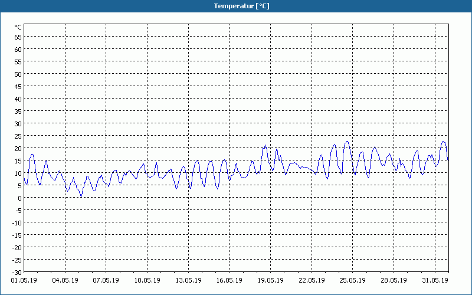Select the -15 y-axis label
Viewport: 472px width, 295px height.
17,235
